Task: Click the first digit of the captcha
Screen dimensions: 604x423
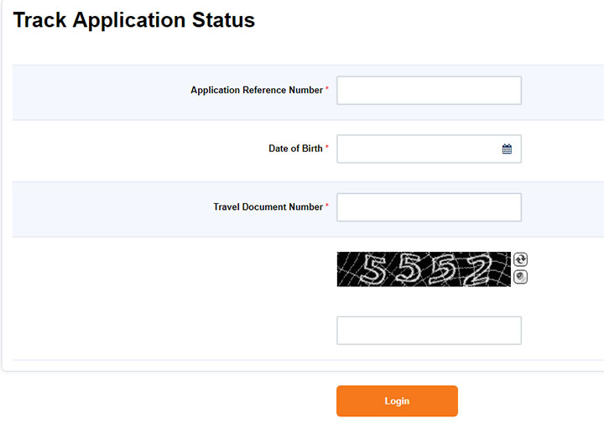Action: (373, 269)
